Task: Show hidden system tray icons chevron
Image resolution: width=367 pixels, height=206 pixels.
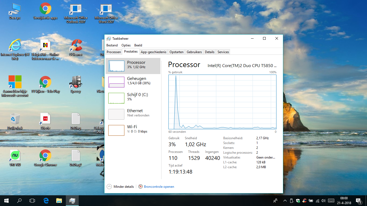Action: (285, 201)
